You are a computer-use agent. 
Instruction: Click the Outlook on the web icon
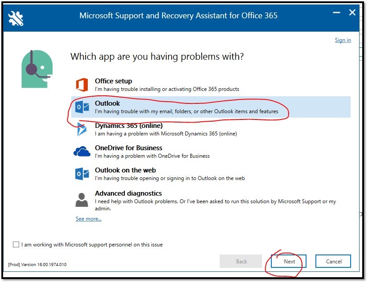tap(82, 174)
